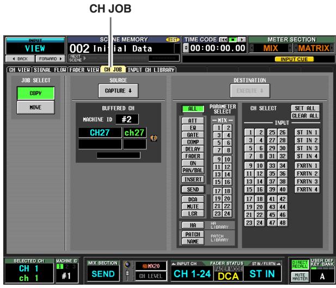Toggle the EQ parameter button

point(193,128)
